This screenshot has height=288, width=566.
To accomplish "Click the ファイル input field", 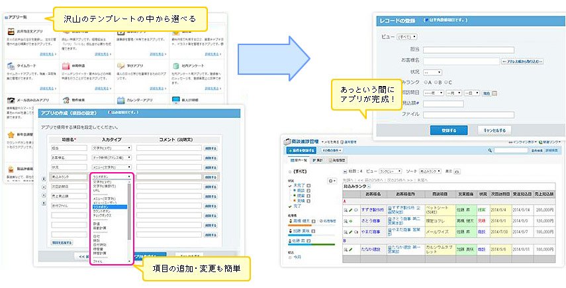I will tap(469, 115).
